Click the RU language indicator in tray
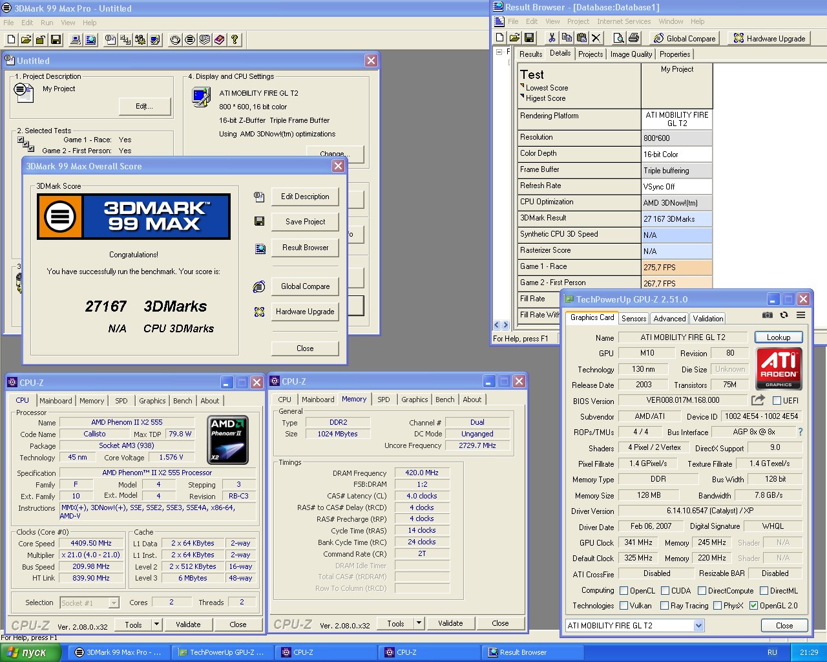 point(772,652)
